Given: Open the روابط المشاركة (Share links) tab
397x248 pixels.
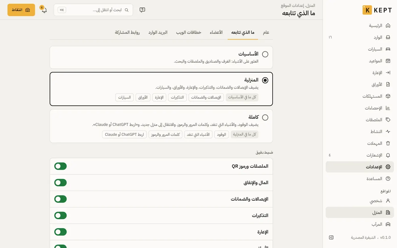Looking at the screenshot, I should click(127, 32).
